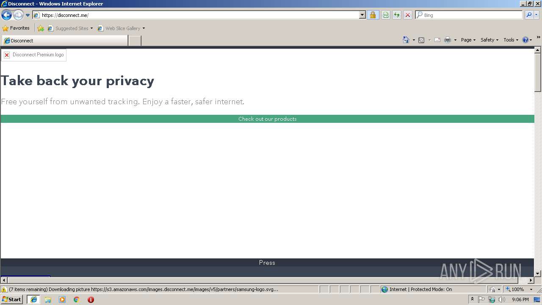Open the Favorites center button
Image resolution: width=542 pixels, height=305 pixels.
[x=16, y=28]
